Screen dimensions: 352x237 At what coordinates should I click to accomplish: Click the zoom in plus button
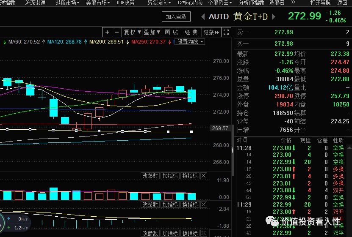point(107,32)
